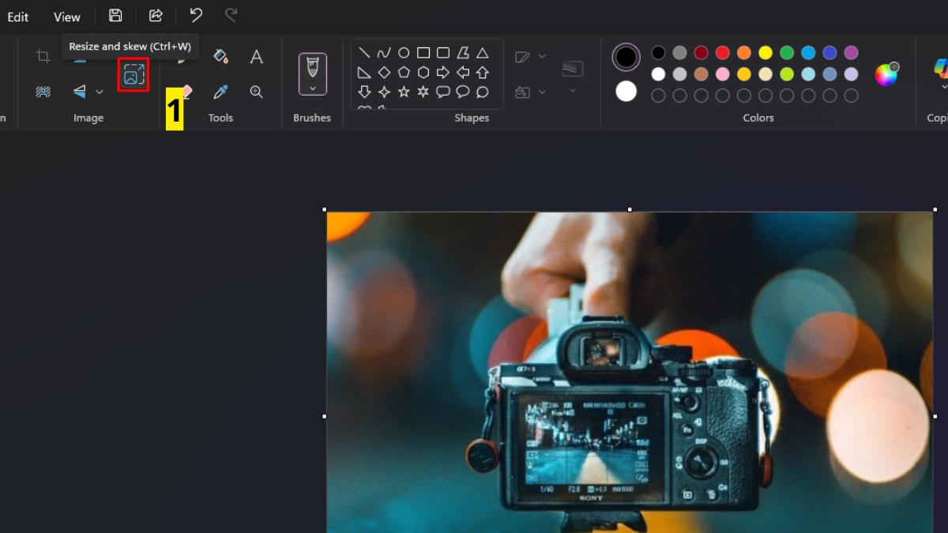Choose the Line shape
Image resolution: width=948 pixels, height=533 pixels.
364,53
